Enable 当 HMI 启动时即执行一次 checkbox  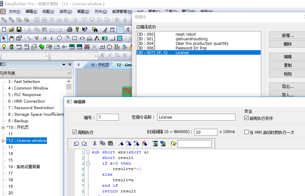(x=247, y=132)
